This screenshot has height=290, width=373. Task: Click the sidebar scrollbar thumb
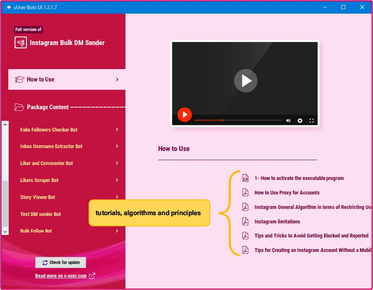pos(5,204)
